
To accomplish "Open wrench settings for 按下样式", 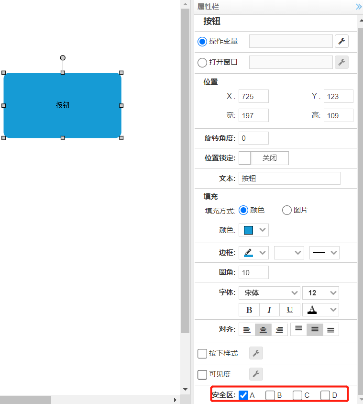I will pyautogui.click(x=256, y=353).
